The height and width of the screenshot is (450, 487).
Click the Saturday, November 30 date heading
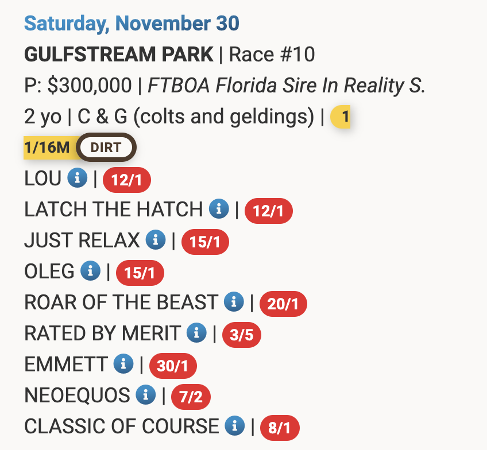132,24
